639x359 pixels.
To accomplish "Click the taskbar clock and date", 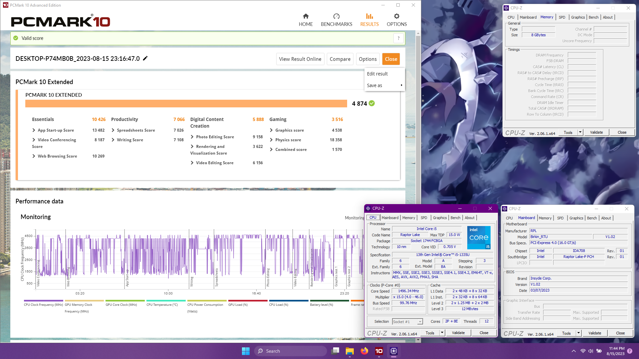I will click(x=616, y=351).
